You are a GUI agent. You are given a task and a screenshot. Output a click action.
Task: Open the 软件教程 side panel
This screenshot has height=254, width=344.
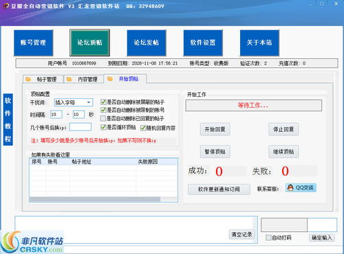pos(8,119)
